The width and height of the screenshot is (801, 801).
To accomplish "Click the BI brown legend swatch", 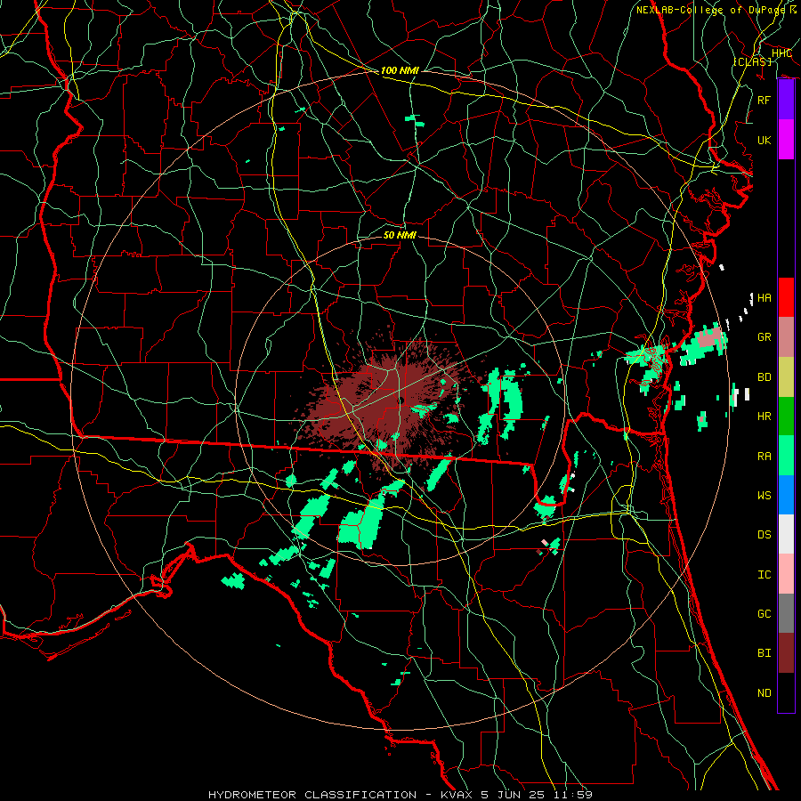I will 786,653.
